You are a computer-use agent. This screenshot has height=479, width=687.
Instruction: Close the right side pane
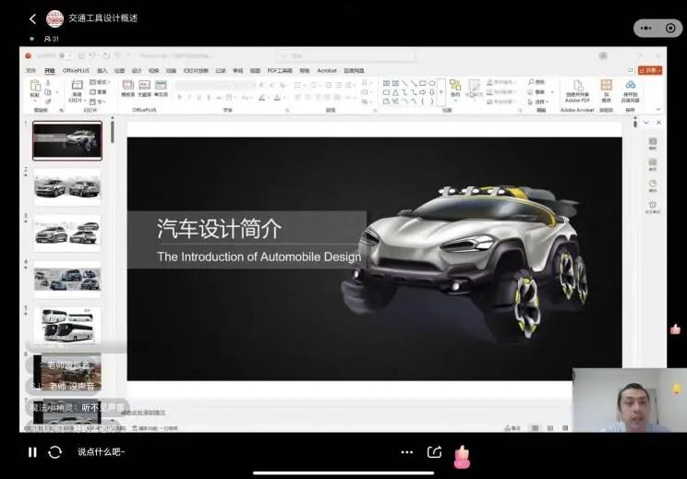click(658, 123)
